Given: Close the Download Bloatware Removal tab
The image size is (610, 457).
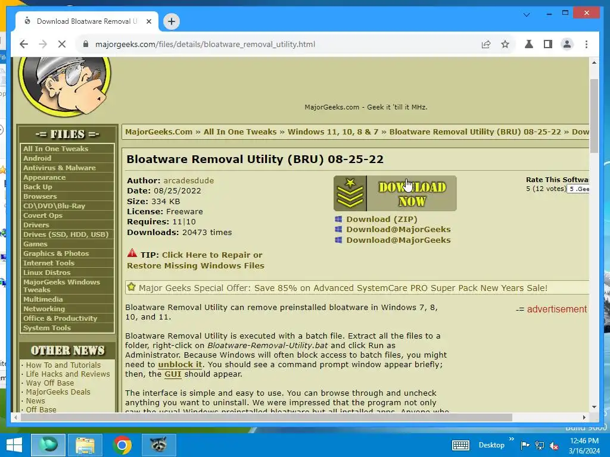Looking at the screenshot, I should [148, 21].
